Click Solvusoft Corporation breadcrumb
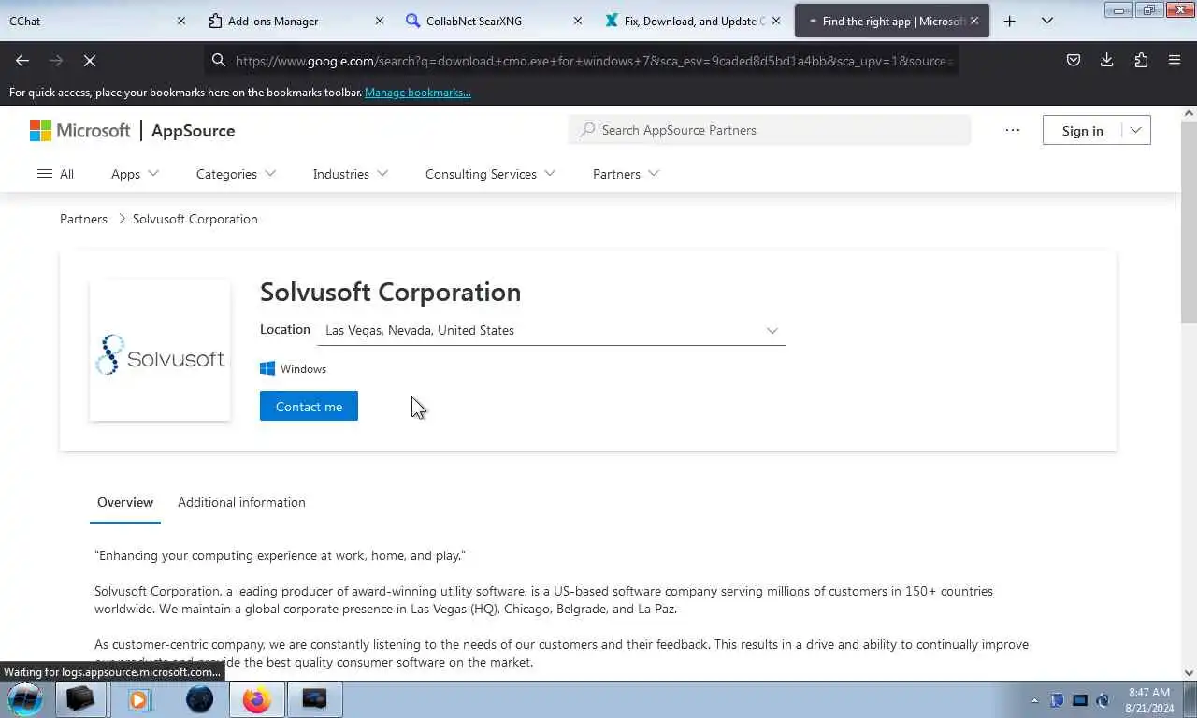This screenshot has height=718, width=1197. pos(195,219)
